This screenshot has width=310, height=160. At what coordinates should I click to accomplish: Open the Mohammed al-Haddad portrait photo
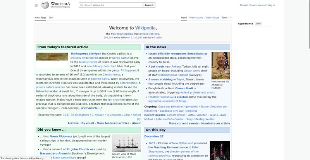pyautogui.click(x=220, y=66)
